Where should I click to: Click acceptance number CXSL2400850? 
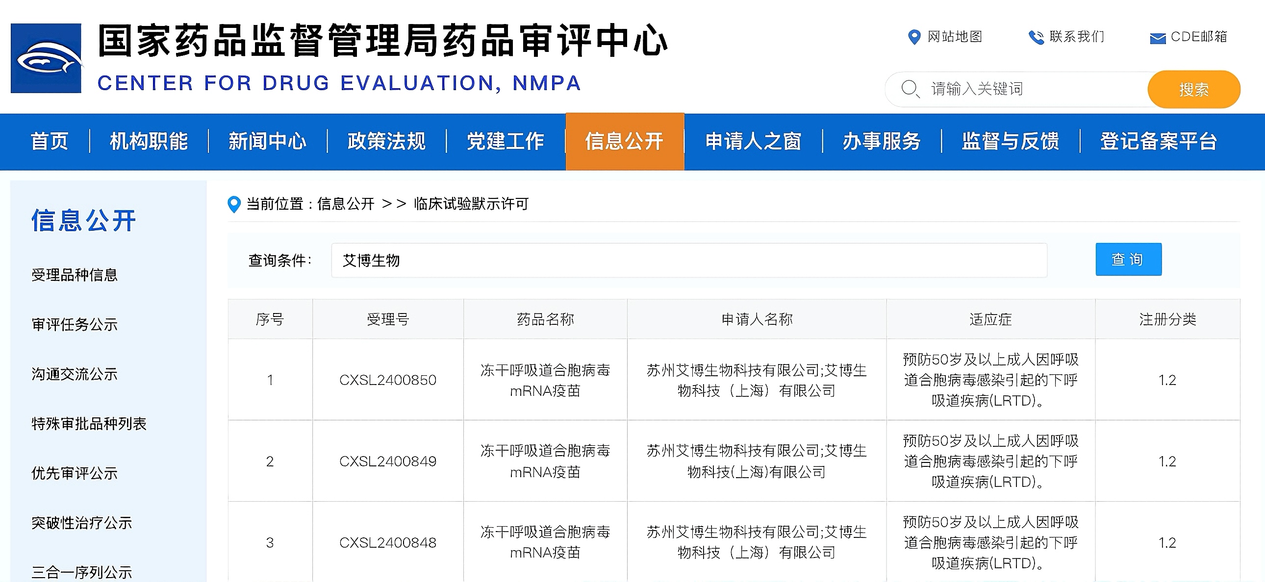(x=387, y=380)
